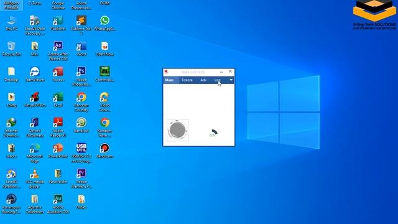Click the Google Chrome label

point(58,5)
